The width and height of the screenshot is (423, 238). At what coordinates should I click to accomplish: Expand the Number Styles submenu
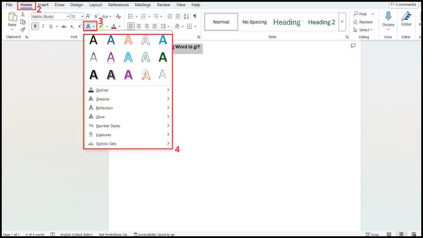coord(108,126)
